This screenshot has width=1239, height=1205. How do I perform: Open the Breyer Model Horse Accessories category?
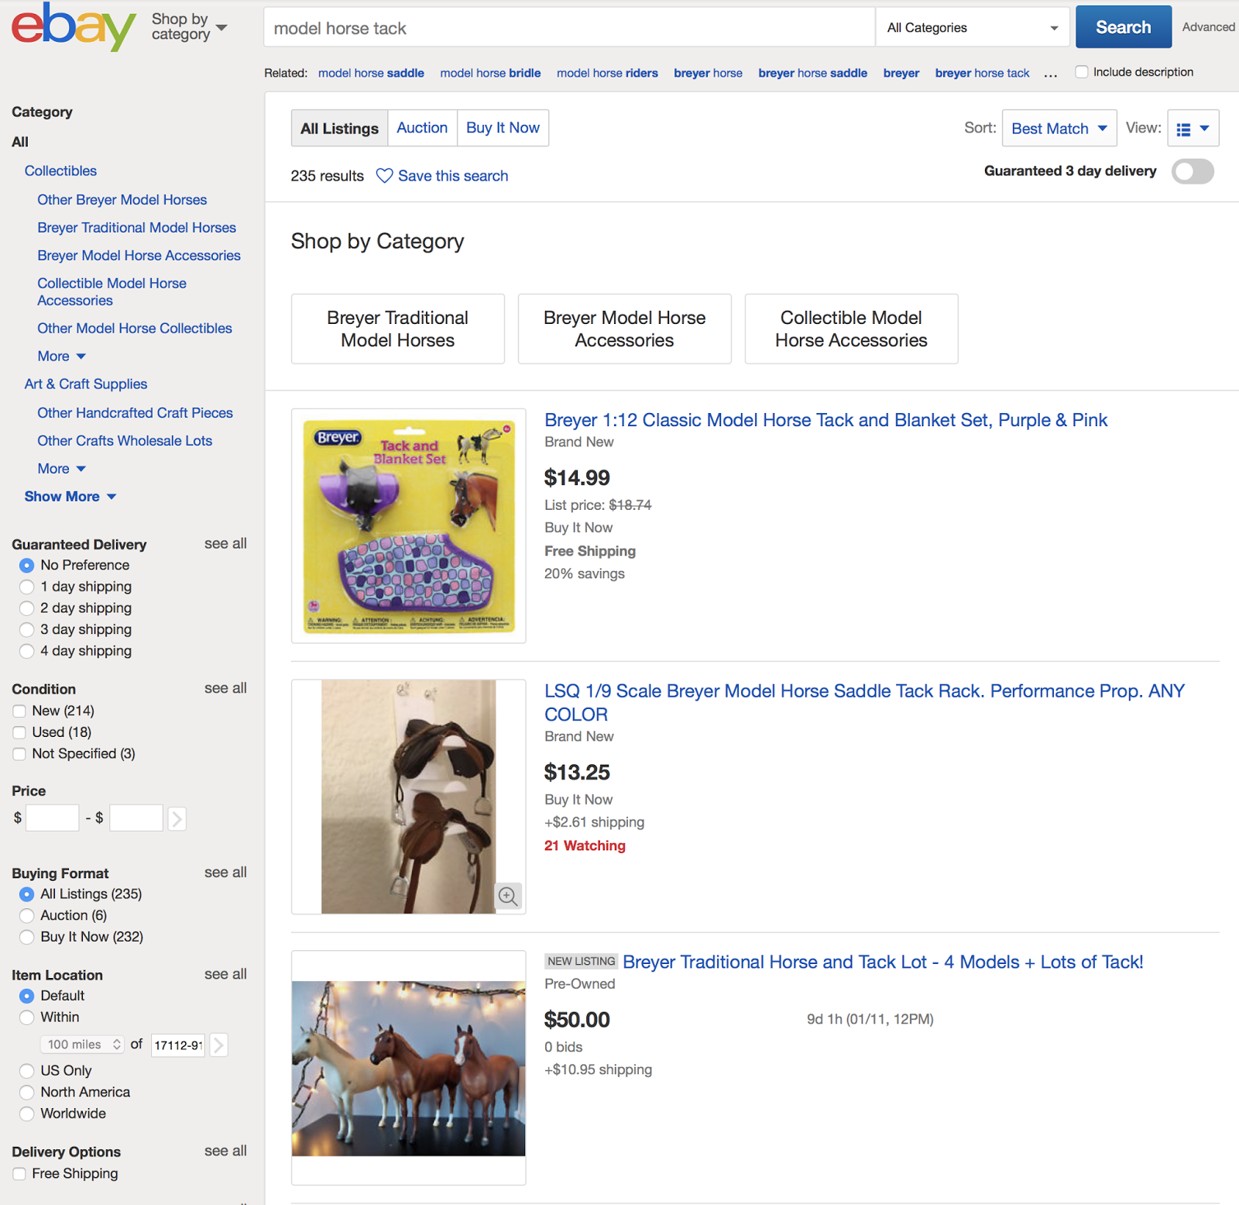pos(624,329)
